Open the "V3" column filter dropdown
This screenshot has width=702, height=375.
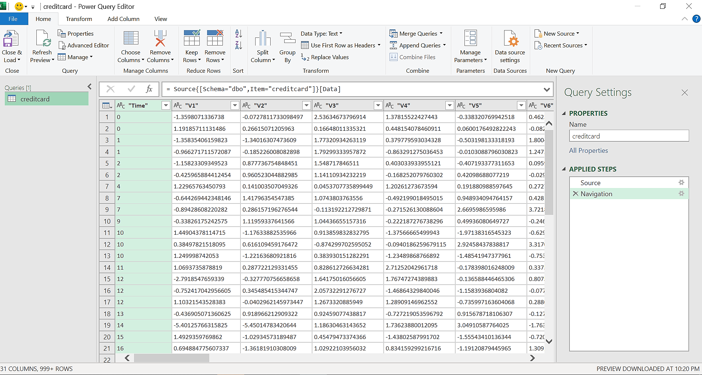tap(378, 105)
